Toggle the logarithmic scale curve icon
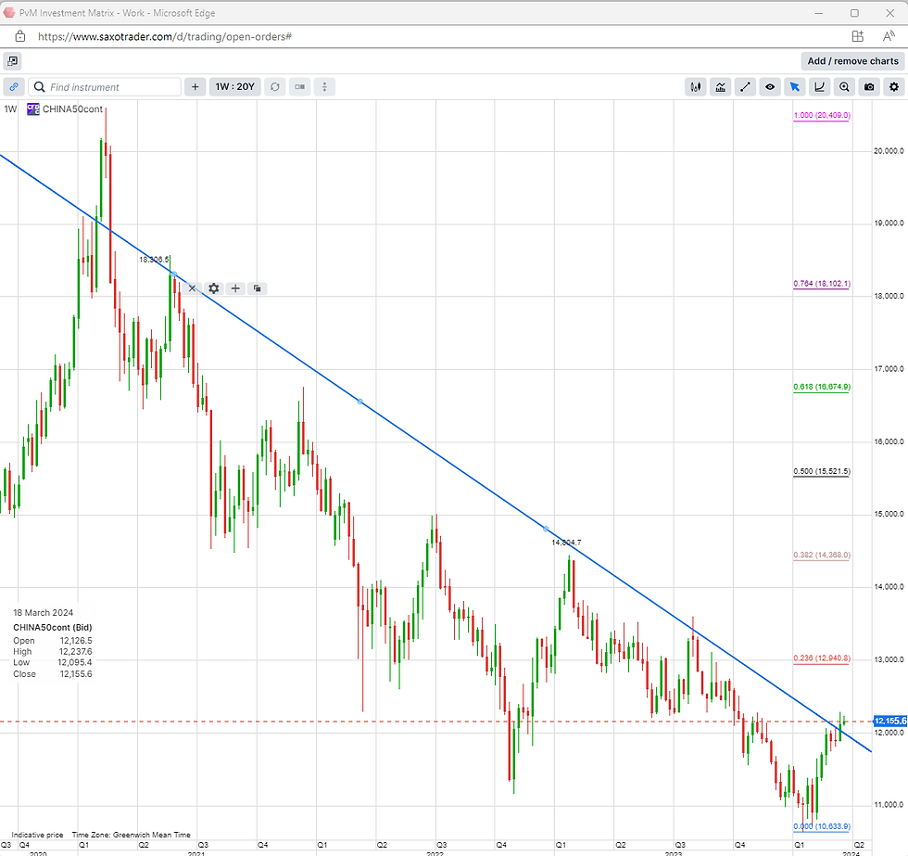Viewport: 908px width, 856px height. pyautogui.click(x=819, y=87)
